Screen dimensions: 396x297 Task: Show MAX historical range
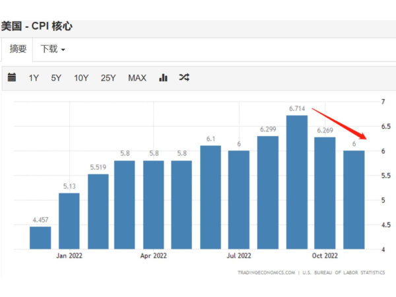tap(137, 78)
